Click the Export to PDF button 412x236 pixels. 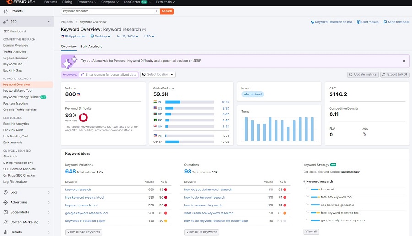395,75
